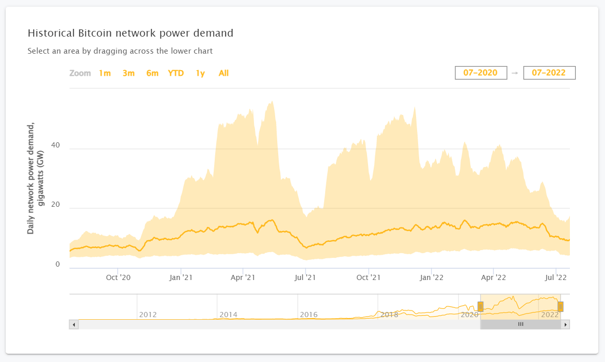Select the 6m zoom option
This screenshot has width=605, height=362.
[152, 73]
